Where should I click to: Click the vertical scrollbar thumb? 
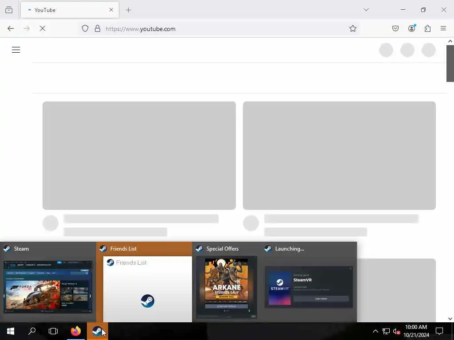[x=450, y=63]
